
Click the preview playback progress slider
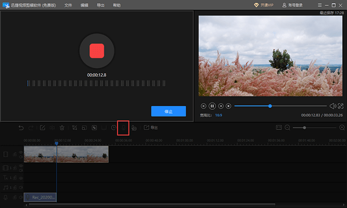(x=280, y=106)
